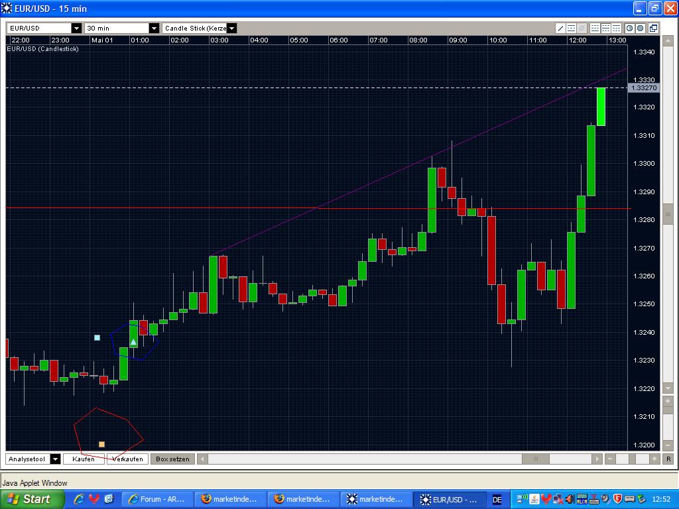Click the overlapping windows chart icon
Viewport: 679px width, 509px height.
(653, 28)
